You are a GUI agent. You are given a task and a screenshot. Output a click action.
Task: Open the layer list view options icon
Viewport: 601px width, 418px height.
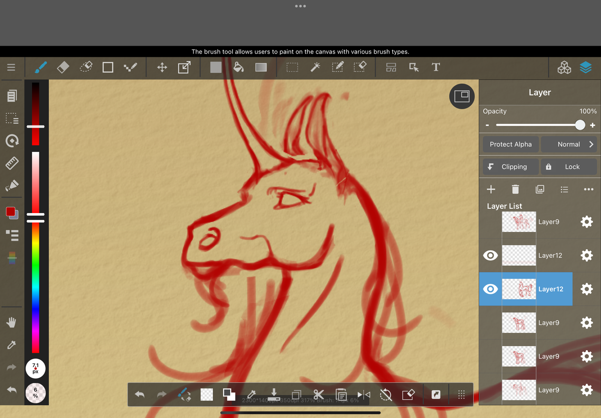564,189
